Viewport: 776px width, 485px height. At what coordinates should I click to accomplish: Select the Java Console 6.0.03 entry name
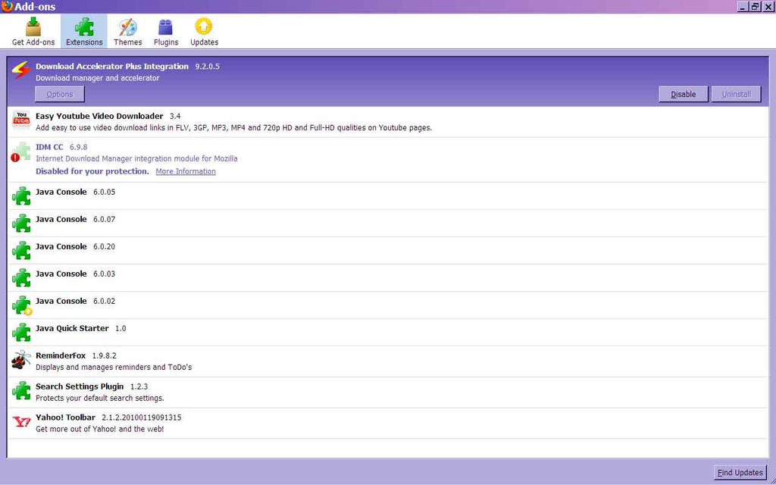61,274
